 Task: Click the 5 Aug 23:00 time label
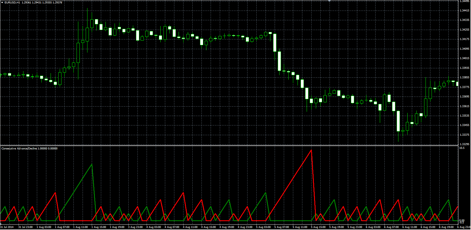pyautogui.click(x=355, y=227)
